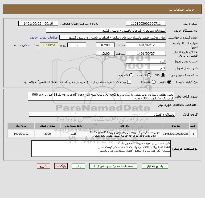Click the پاسخ به نیاز button
This screenshot has width=205, height=198.
click(155, 166)
